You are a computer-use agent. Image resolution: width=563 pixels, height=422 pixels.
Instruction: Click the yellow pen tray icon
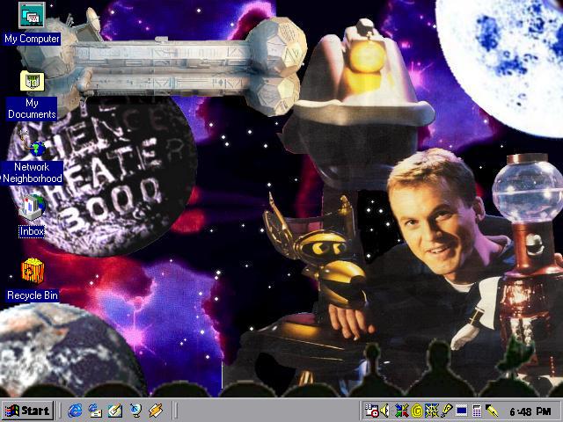492,411
